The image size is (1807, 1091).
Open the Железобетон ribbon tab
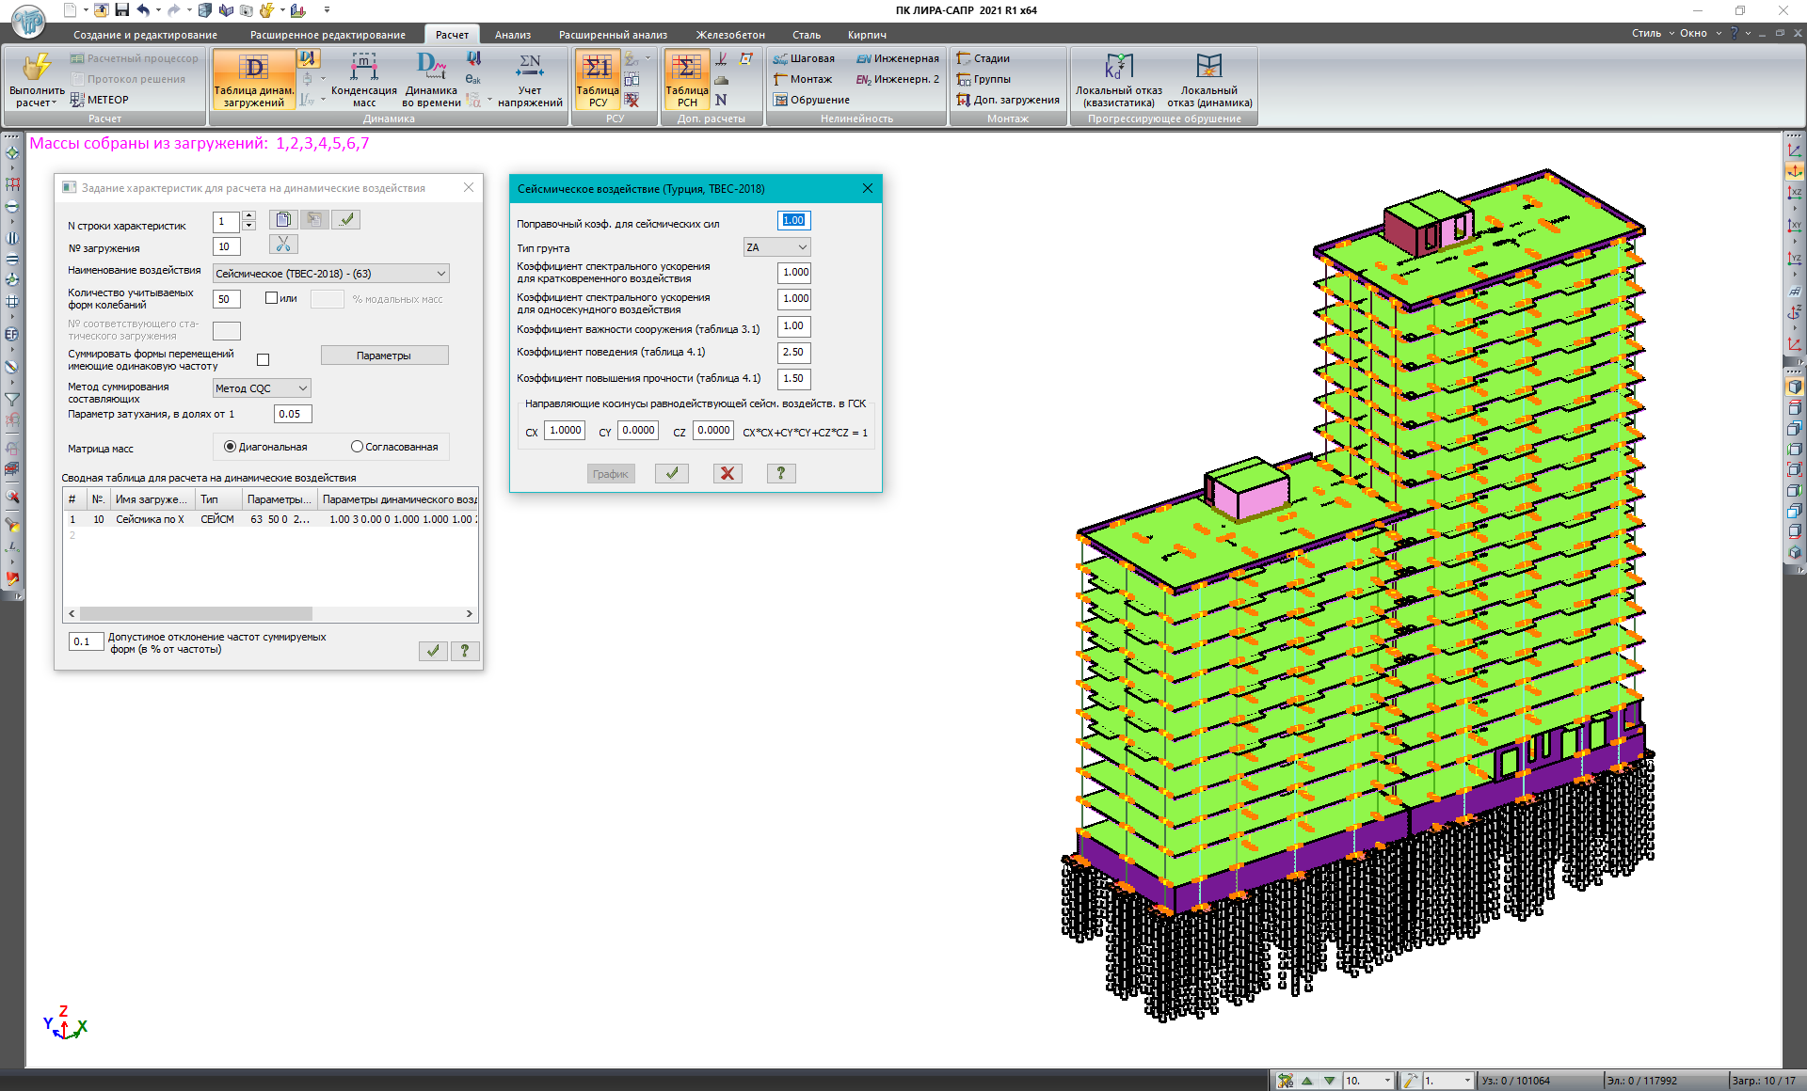(x=729, y=35)
